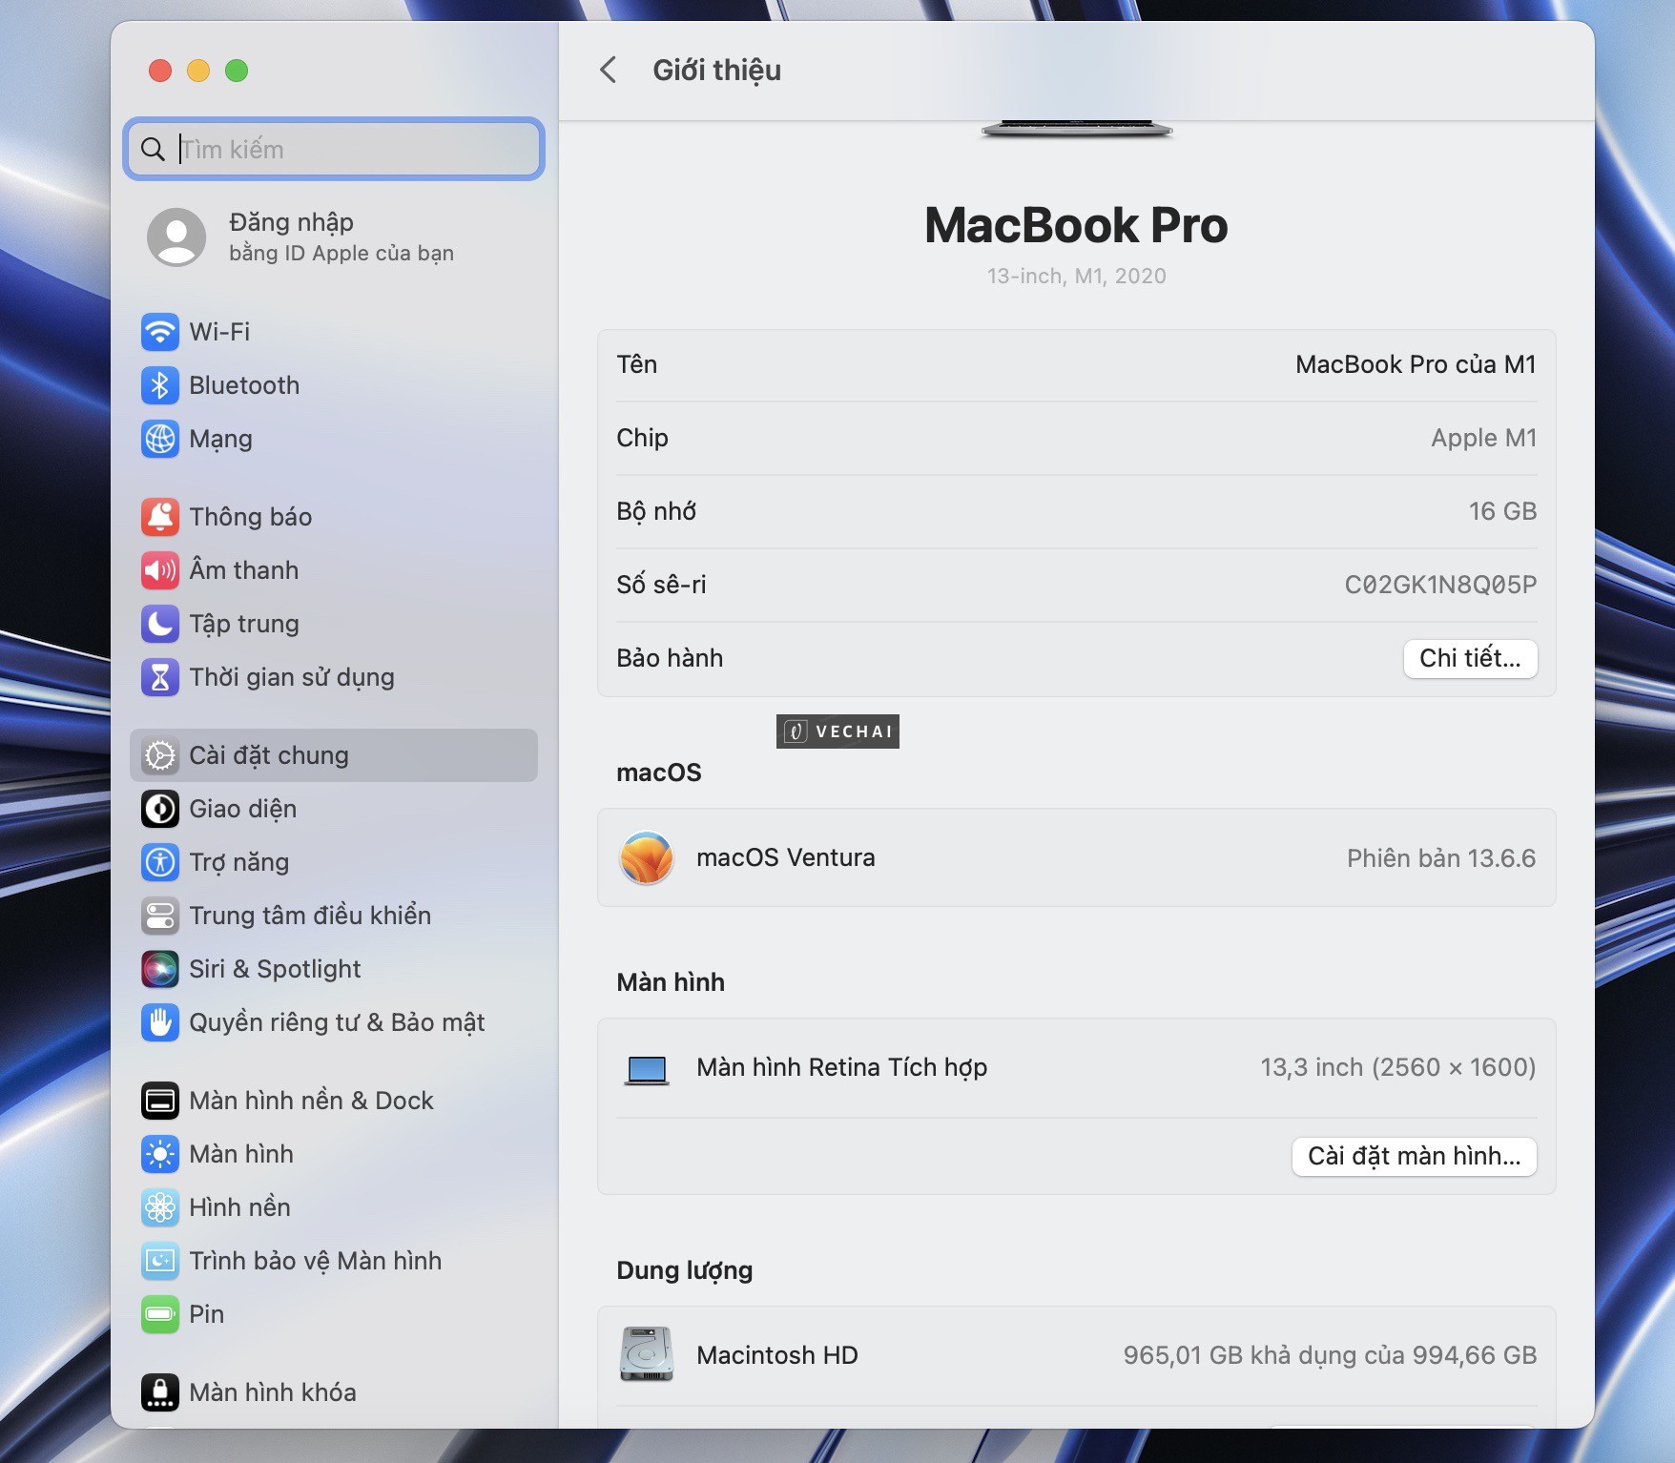Image resolution: width=1675 pixels, height=1463 pixels.
Task: Select the Wi-Fi icon in the sidebar
Action: (x=161, y=332)
